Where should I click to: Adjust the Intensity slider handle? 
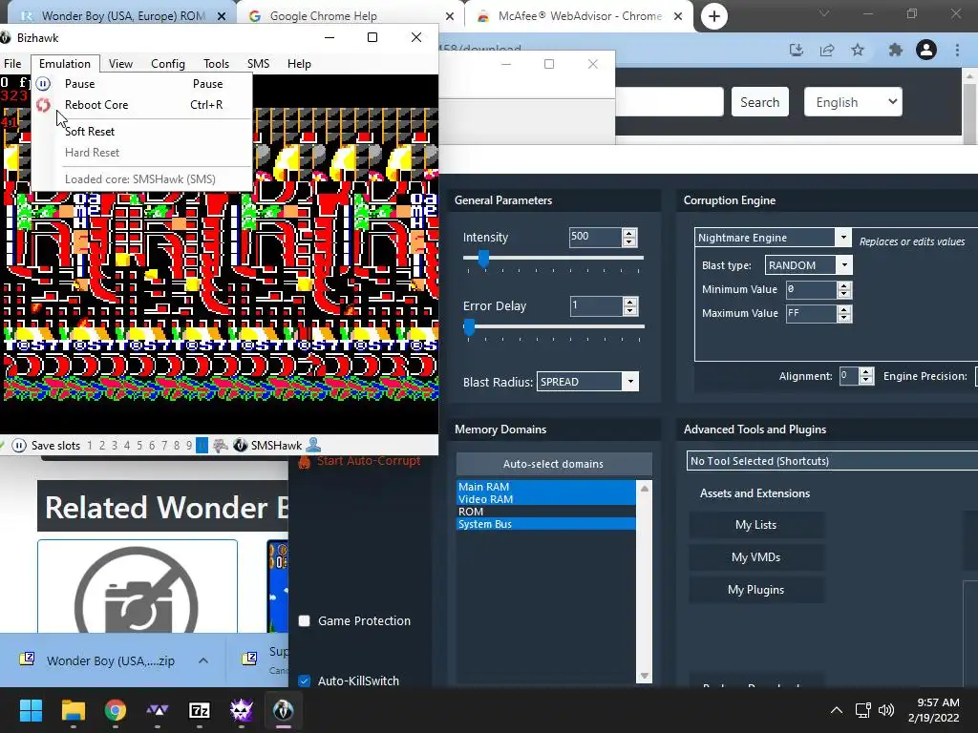tap(483, 258)
